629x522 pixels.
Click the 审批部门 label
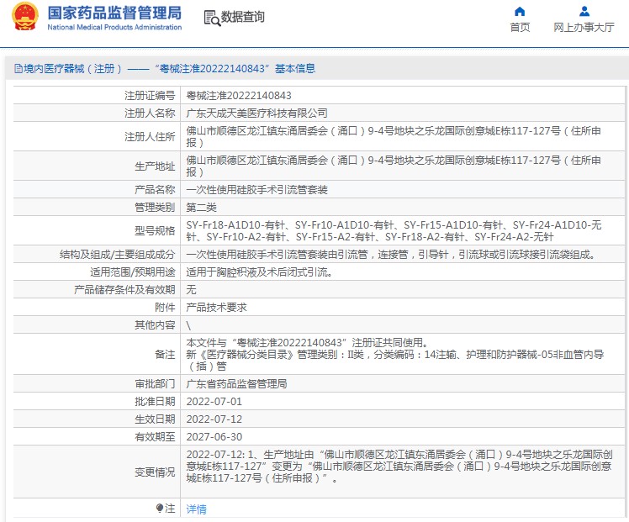click(x=155, y=384)
